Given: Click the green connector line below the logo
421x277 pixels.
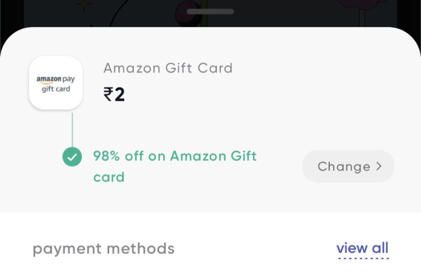Looking at the screenshot, I should pos(72,129).
